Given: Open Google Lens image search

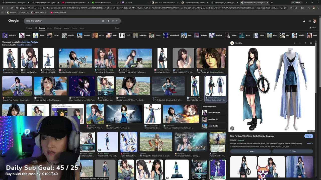Looking at the screenshot, I should tap(113, 21).
